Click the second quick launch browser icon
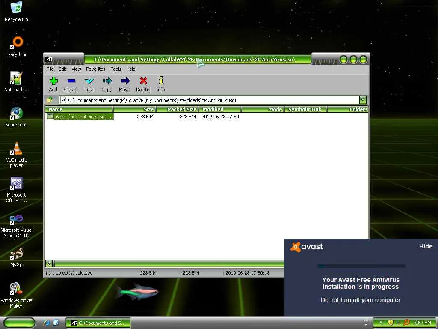 56,323
